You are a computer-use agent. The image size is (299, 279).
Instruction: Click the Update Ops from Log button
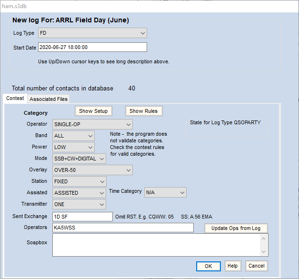coord(236,228)
